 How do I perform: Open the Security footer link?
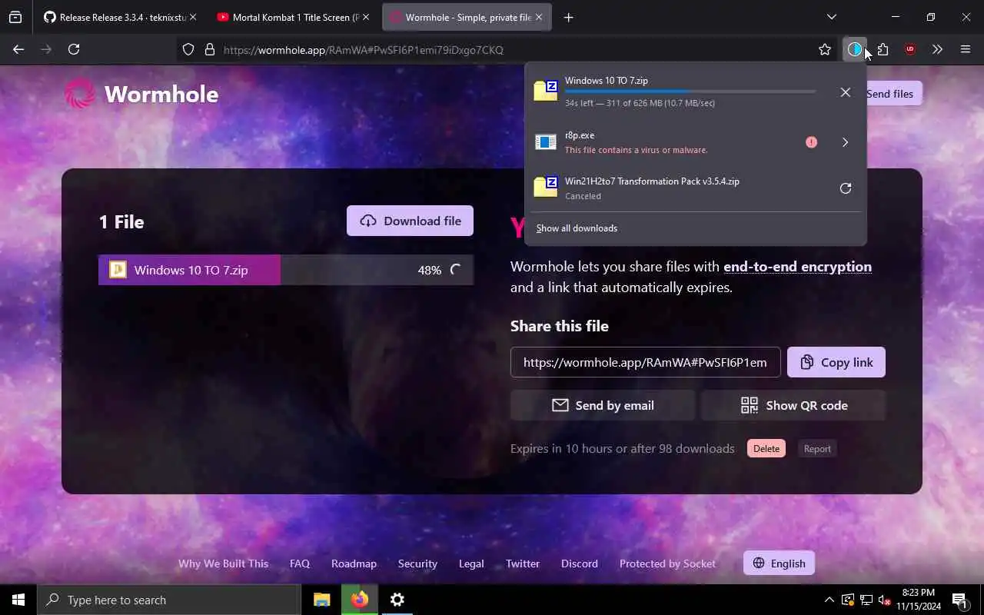417,563
